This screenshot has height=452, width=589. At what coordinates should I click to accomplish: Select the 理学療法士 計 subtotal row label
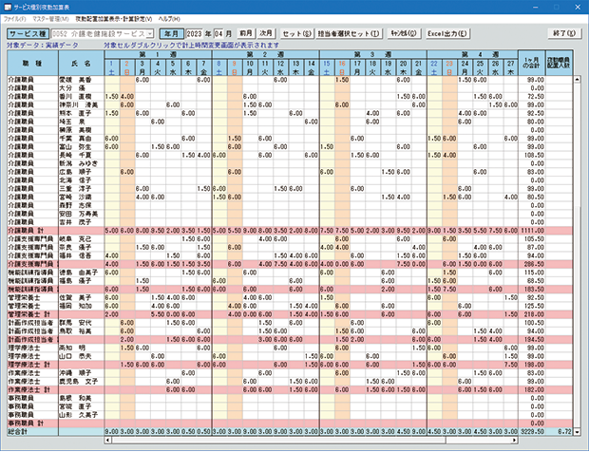[x=32, y=365]
